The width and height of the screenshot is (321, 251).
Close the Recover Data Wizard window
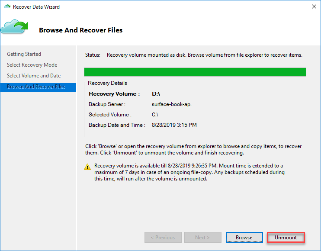click(x=313, y=7)
